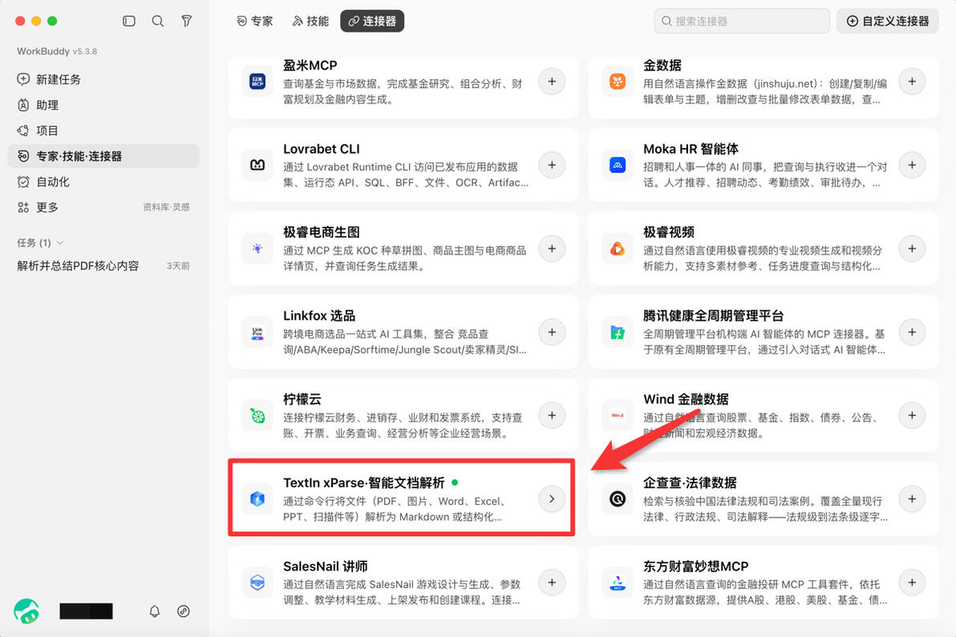Viewport: 956px width, 637px height.
Task: Click the WorkBuddy v5.3.8 label
Action: [57, 51]
